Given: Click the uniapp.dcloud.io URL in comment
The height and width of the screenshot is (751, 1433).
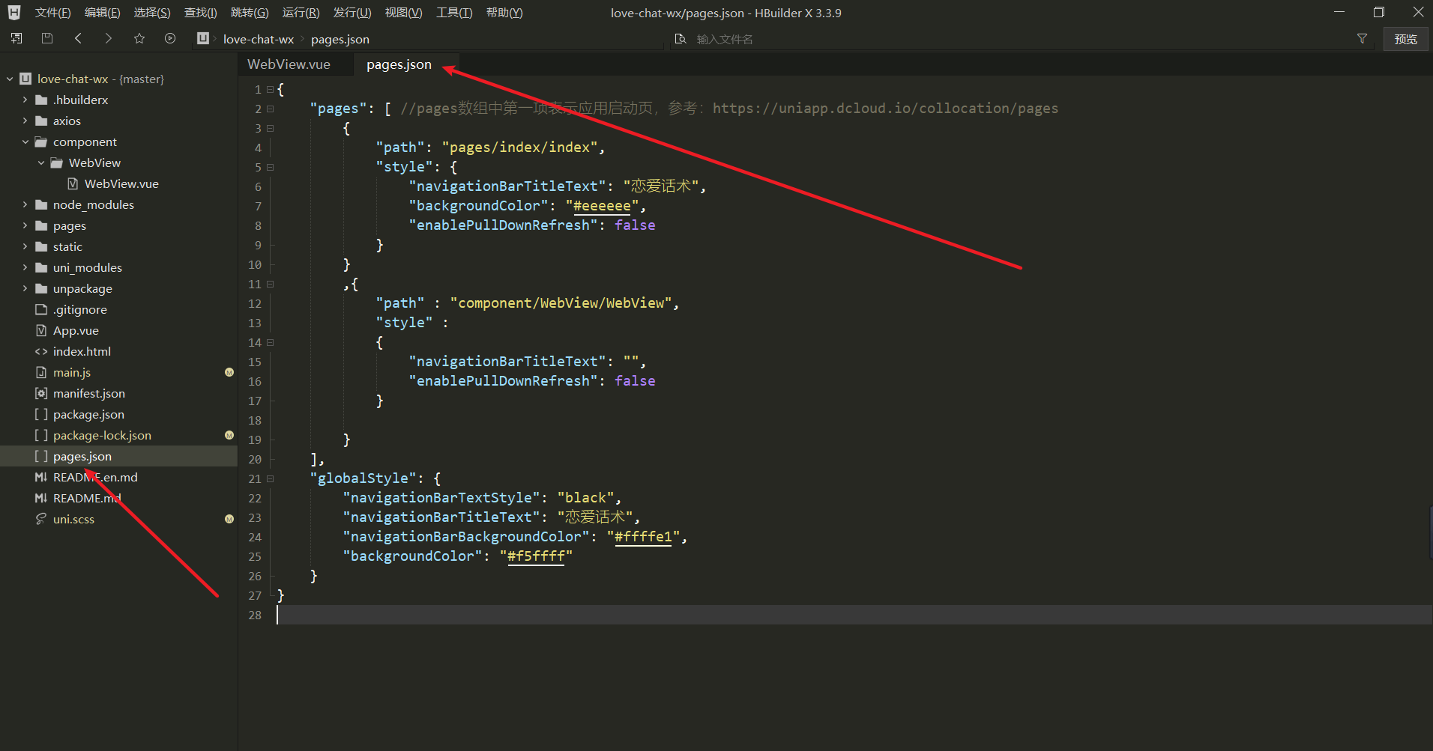Looking at the screenshot, I should 885,109.
